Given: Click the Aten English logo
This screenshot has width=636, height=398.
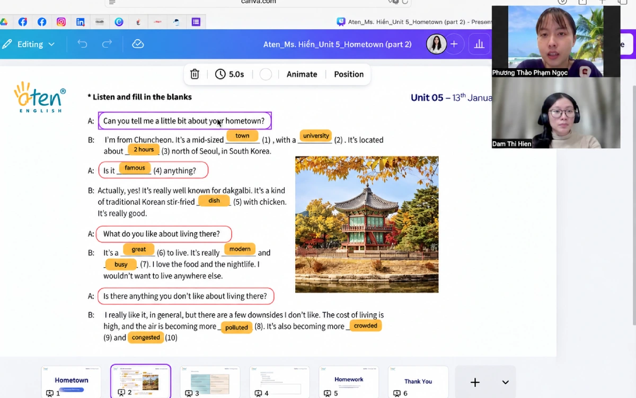Looking at the screenshot, I should (x=40, y=97).
